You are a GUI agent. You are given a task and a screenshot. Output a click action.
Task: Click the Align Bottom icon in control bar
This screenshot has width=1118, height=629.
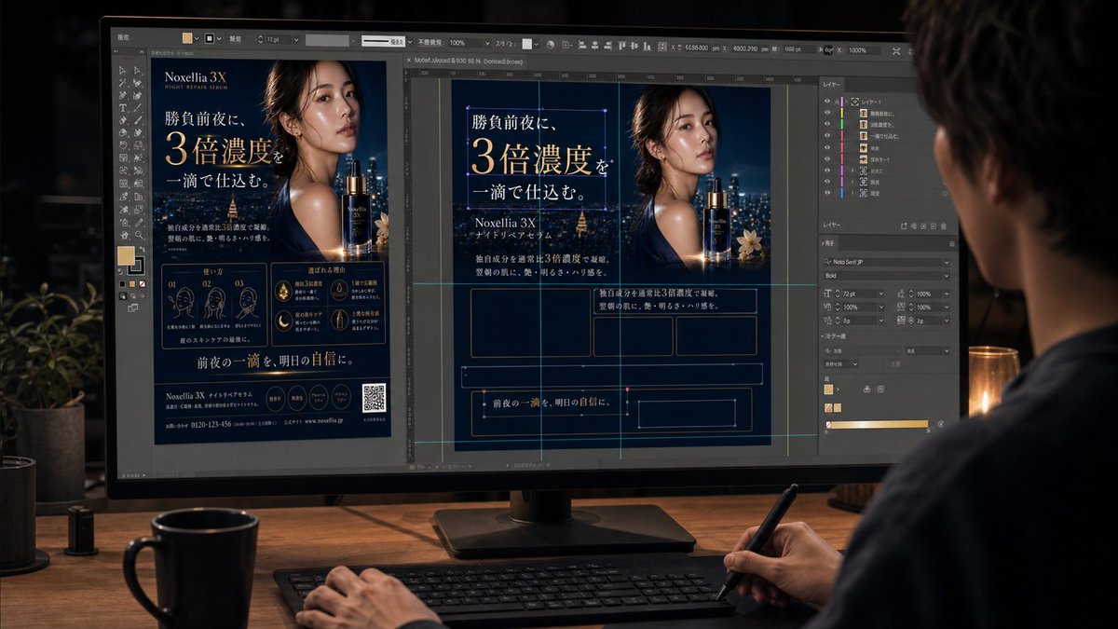647,45
